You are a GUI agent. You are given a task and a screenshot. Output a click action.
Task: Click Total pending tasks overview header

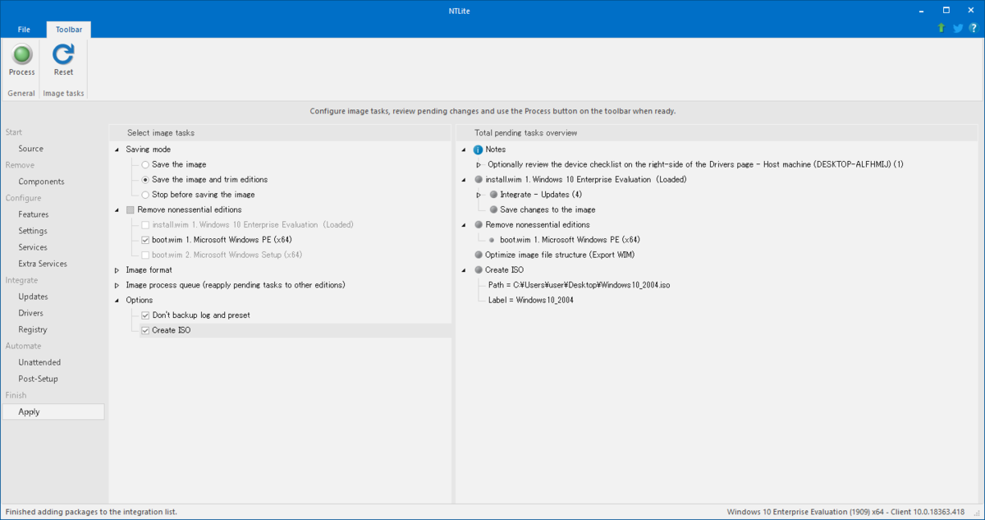click(x=525, y=132)
